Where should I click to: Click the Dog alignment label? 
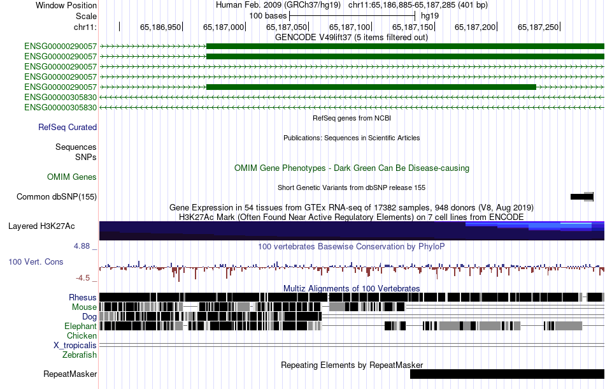(89, 317)
